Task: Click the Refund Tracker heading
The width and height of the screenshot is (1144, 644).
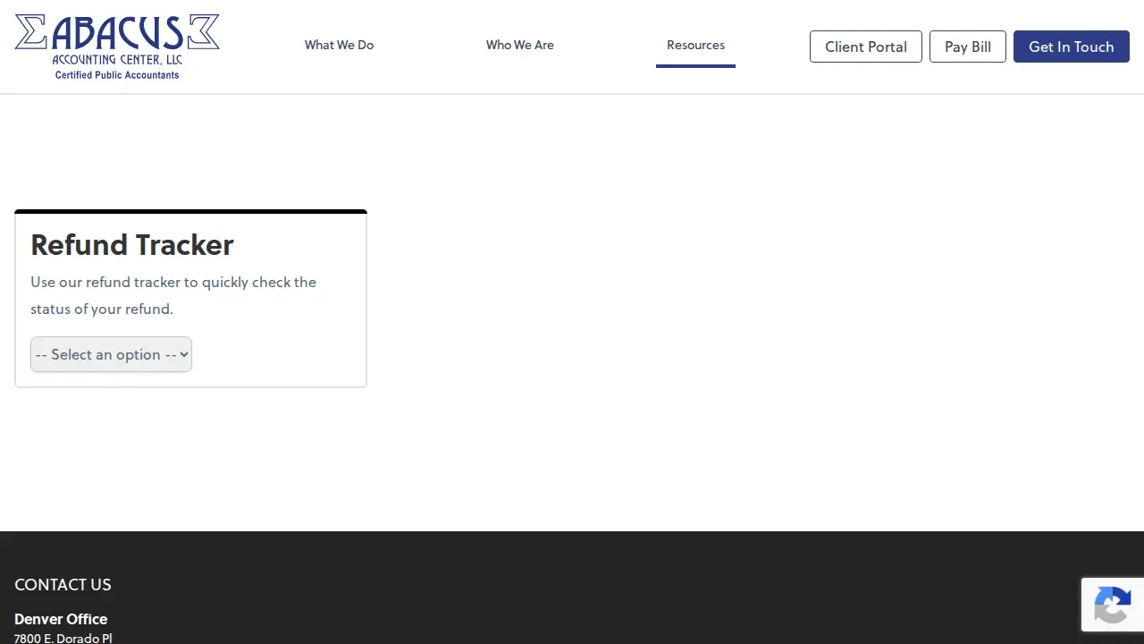Action: (132, 244)
